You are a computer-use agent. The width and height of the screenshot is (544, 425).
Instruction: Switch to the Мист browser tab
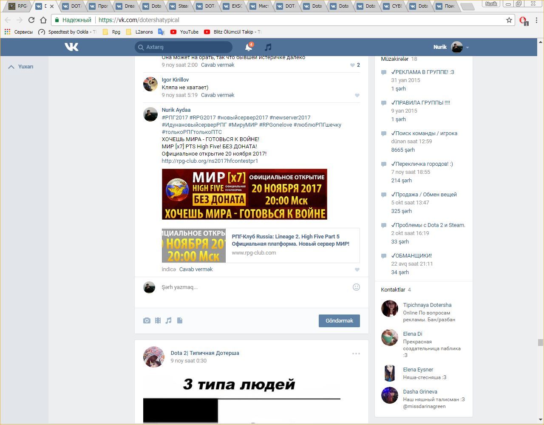pyautogui.click(x=259, y=6)
